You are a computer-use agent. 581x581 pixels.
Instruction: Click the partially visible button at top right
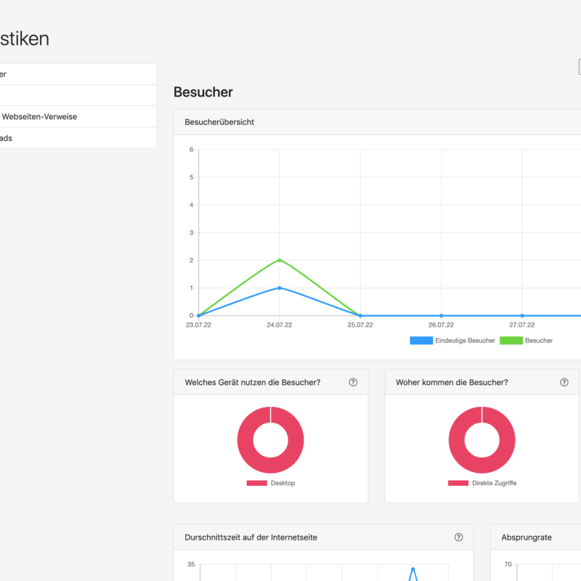(579, 67)
